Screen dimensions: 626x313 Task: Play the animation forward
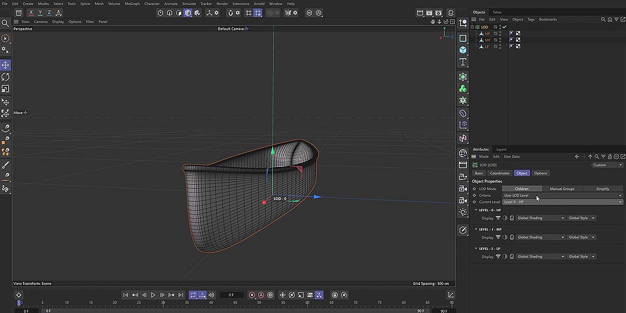tap(153, 295)
